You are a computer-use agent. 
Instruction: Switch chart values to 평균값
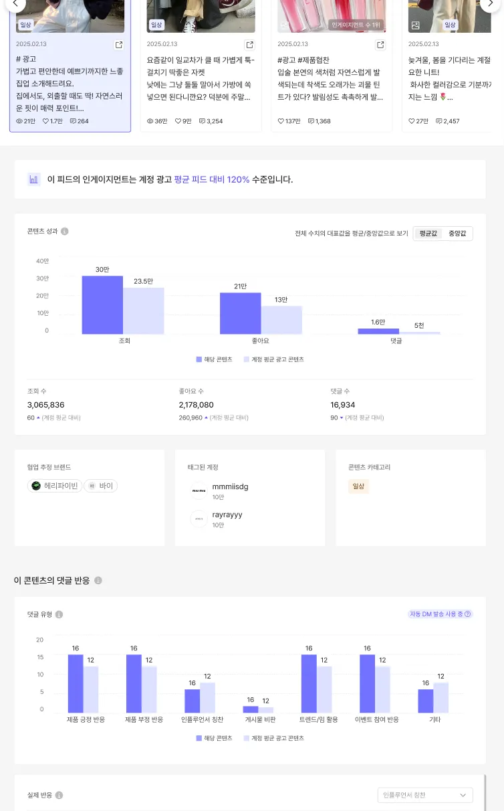coord(428,234)
